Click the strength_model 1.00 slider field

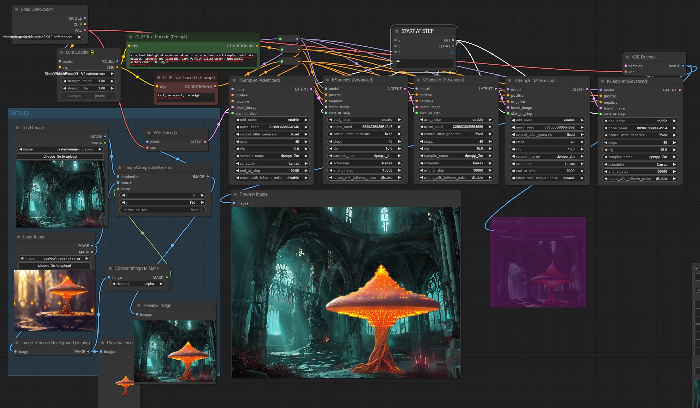(x=88, y=81)
